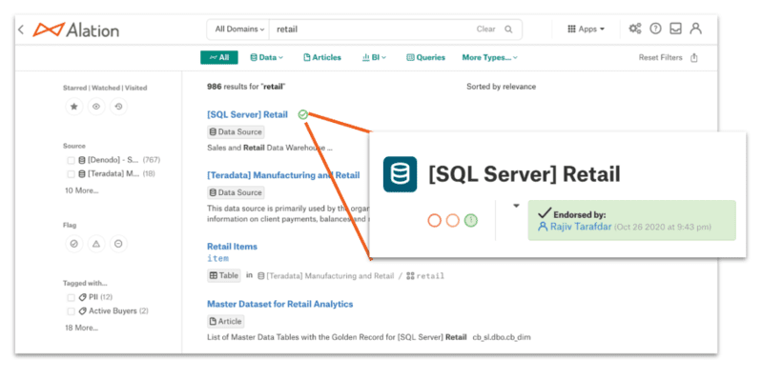
Task: Open the [SQL Server] Retail result
Action: tap(247, 114)
